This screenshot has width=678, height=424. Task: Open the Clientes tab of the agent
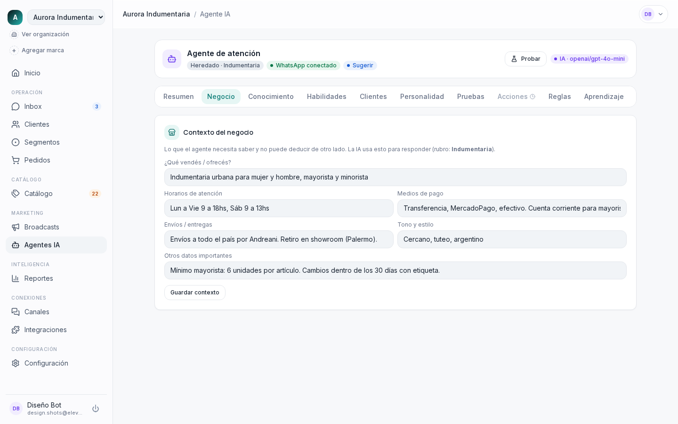click(373, 97)
